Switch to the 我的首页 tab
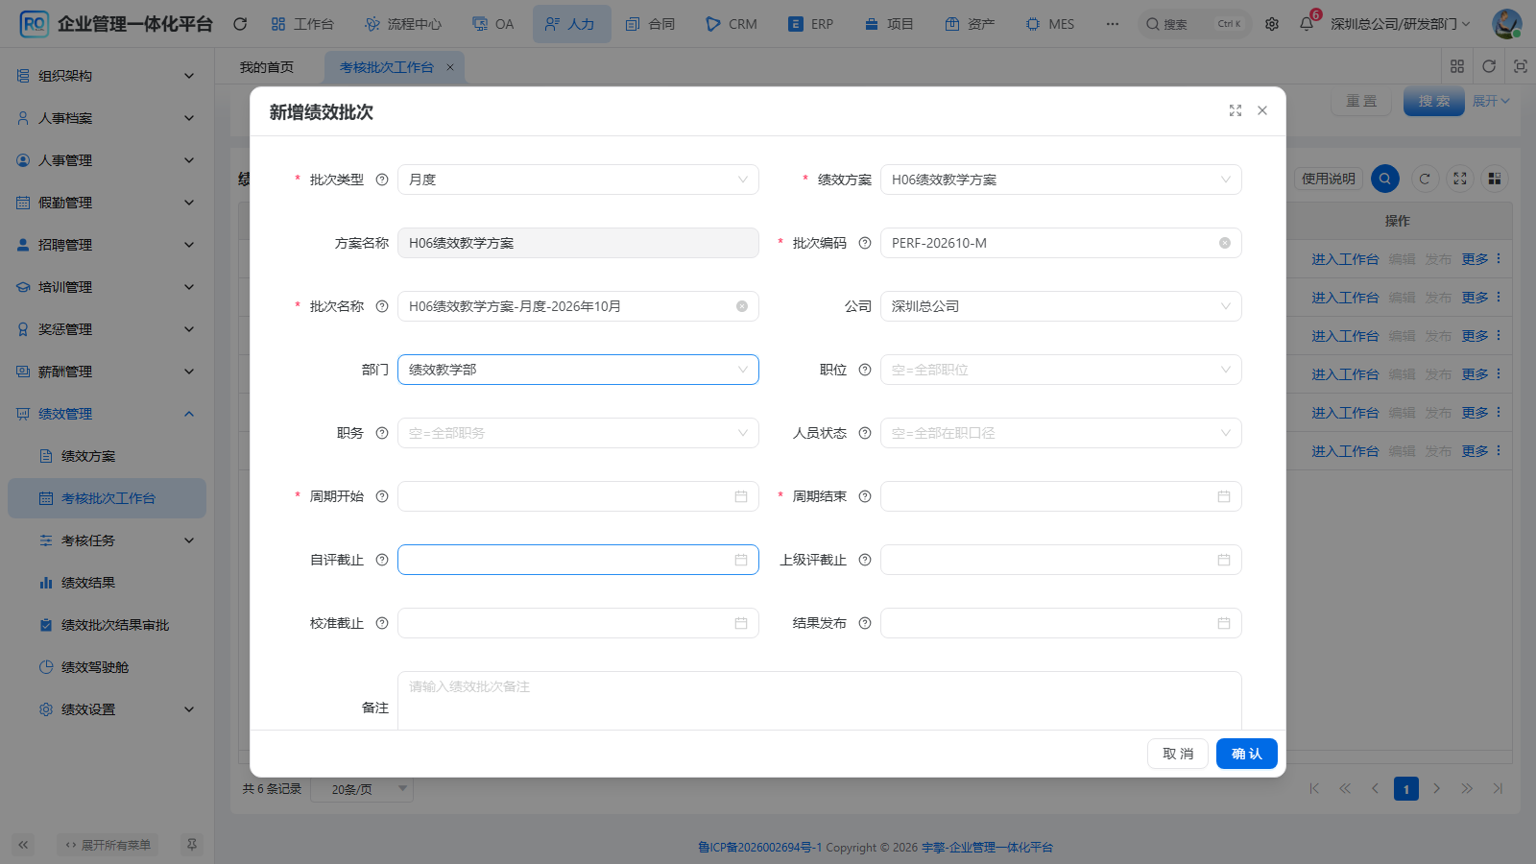 [x=267, y=67]
